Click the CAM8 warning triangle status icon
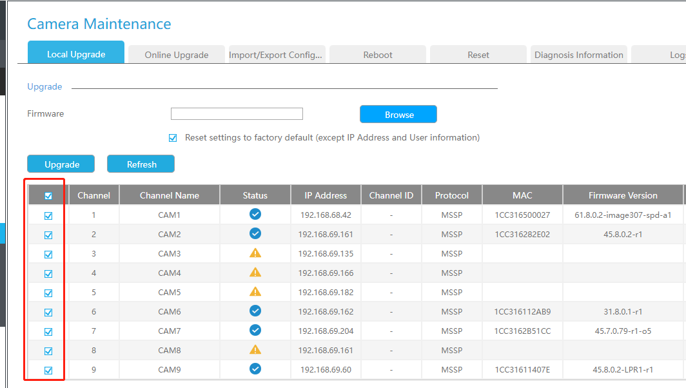 pyautogui.click(x=255, y=349)
